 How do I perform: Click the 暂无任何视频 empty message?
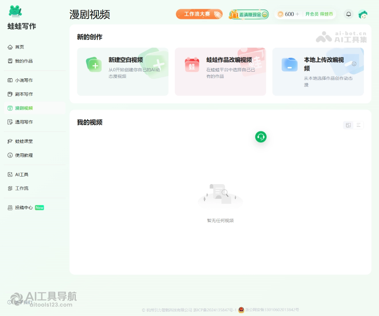click(x=220, y=220)
